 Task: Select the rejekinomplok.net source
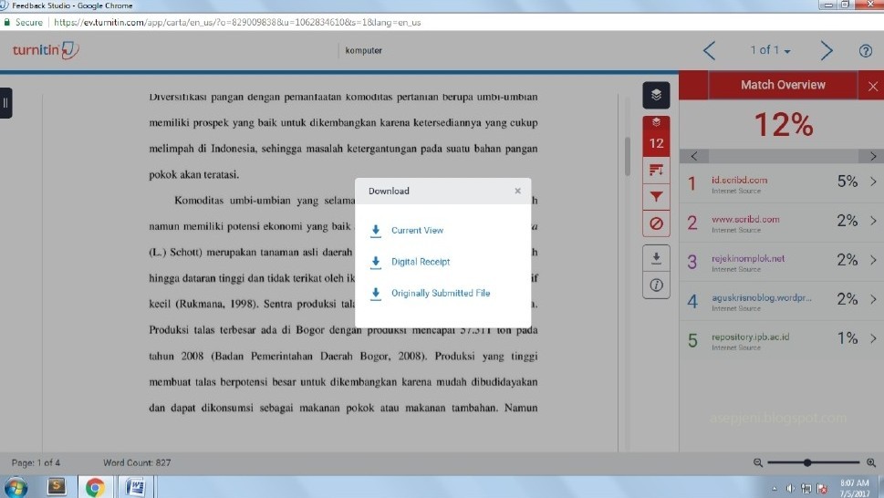pos(748,259)
